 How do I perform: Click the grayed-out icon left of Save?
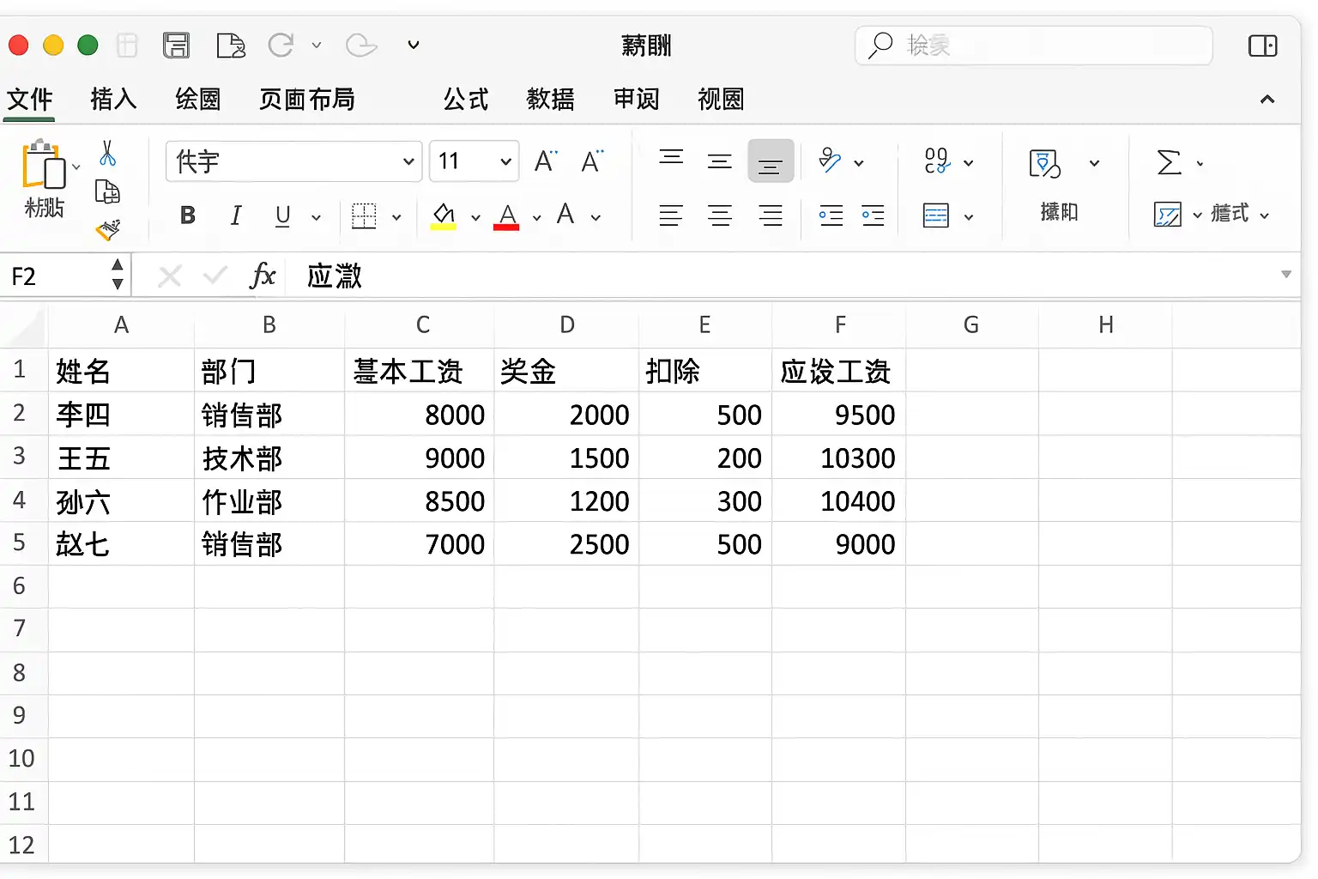click(x=127, y=45)
